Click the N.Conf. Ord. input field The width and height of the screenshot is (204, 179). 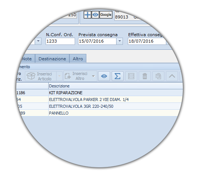(x=60, y=41)
